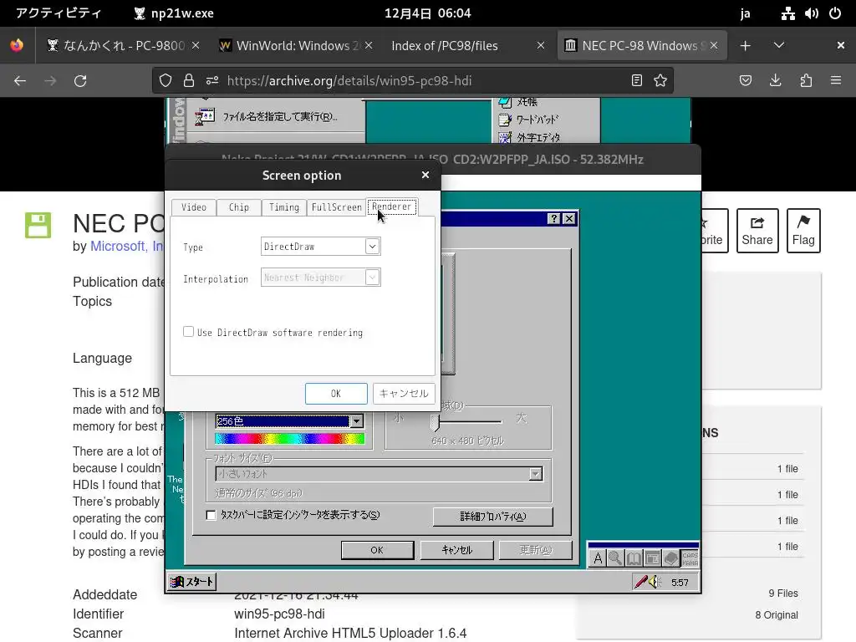Expand the Type DirectDraw dropdown
This screenshot has height=642, width=856.
372,247
